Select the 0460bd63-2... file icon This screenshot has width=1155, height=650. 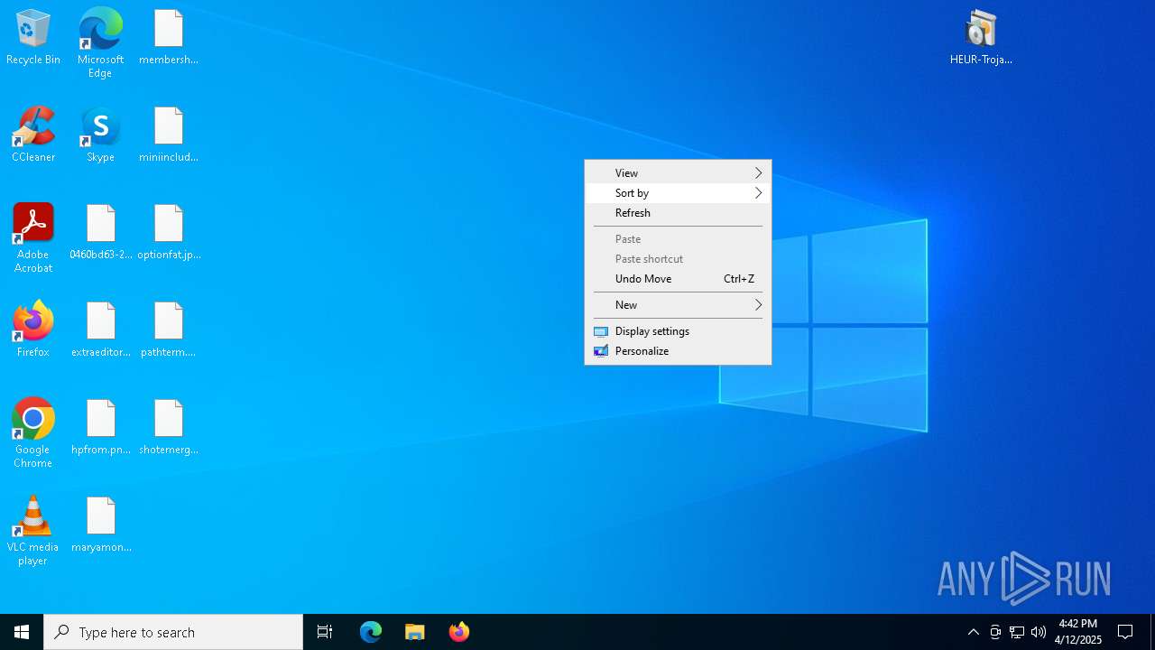[x=101, y=232]
